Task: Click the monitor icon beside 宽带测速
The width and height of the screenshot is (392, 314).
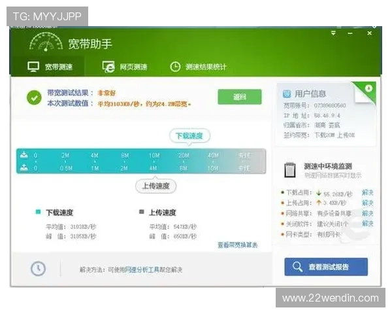Action: (x=33, y=67)
